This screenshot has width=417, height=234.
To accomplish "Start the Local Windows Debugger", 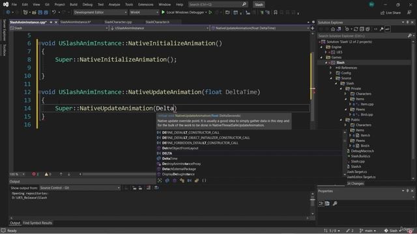I will tap(184, 12).
